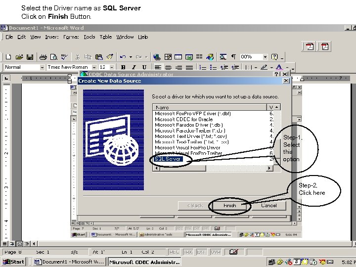Select SQL Server in the driver list
The image size is (356, 267).
pyautogui.click(x=168, y=159)
